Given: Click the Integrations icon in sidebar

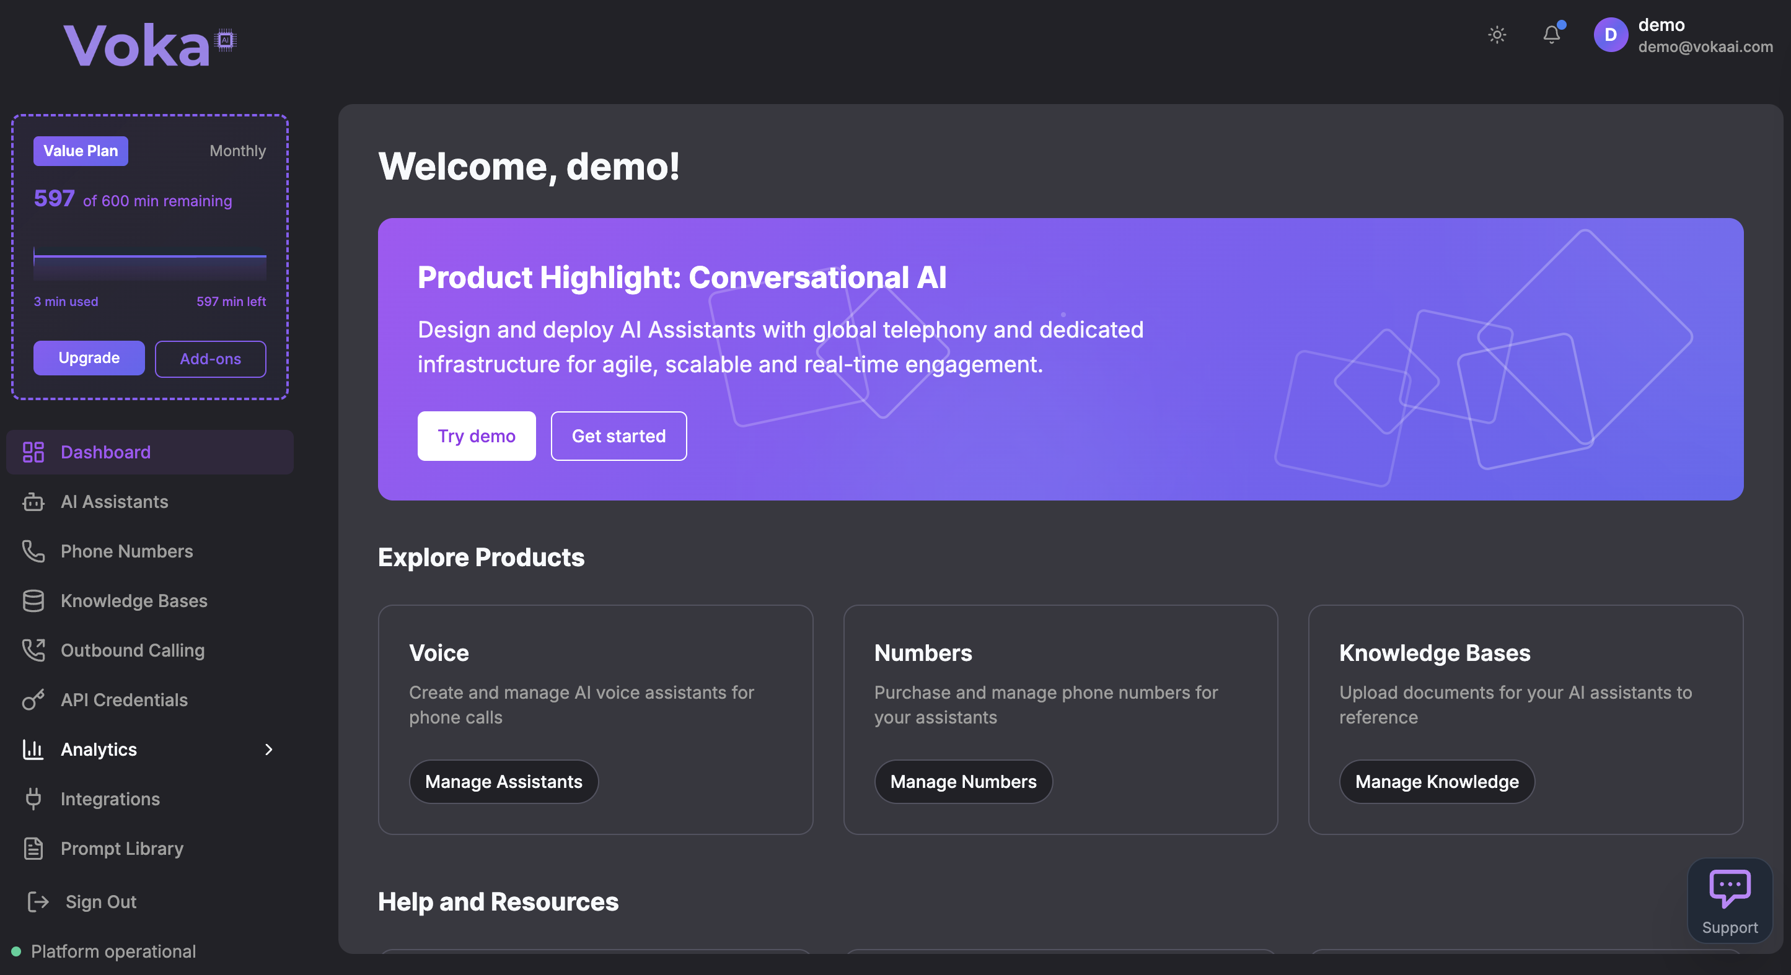Looking at the screenshot, I should click(33, 798).
